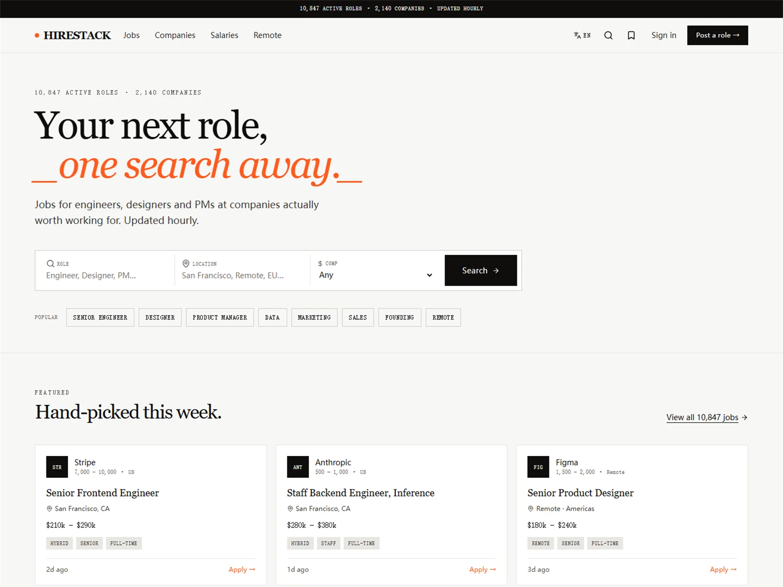
Task: Open the Remote nav item
Action: (x=267, y=35)
